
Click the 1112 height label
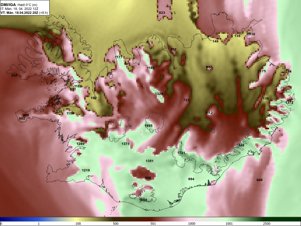(209, 113)
